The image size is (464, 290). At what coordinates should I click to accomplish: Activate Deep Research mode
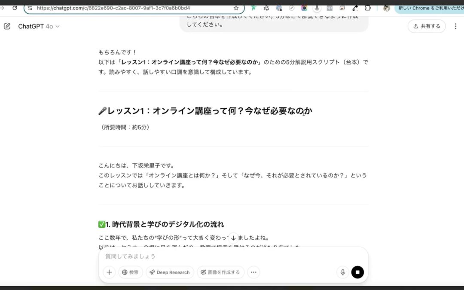[x=170, y=272]
